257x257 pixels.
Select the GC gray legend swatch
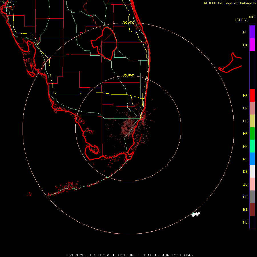pyautogui.click(x=252, y=197)
